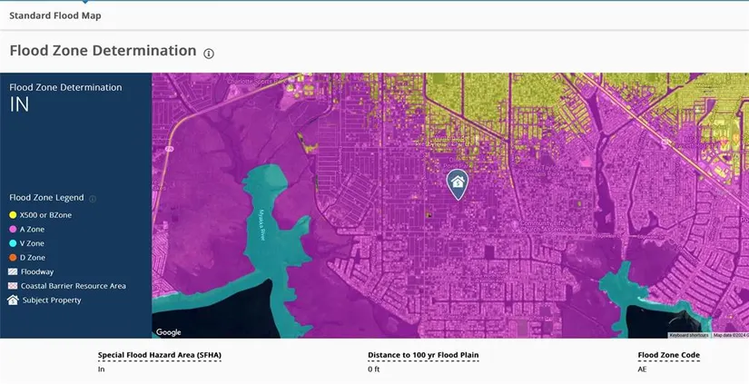This screenshot has height=384, width=749.
Task: Click the Flood Zone Determination page heading
Action: tap(103, 51)
